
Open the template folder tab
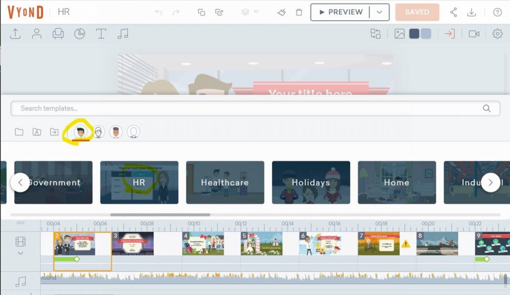point(19,132)
